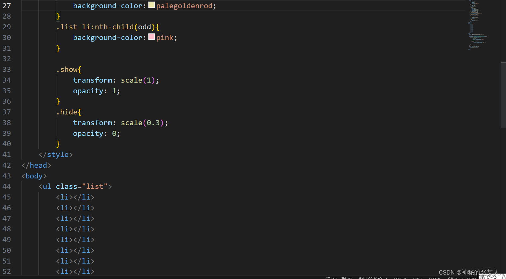The image size is (506, 279).
Task: Click line number 44 in gutter
Action: coord(7,186)
